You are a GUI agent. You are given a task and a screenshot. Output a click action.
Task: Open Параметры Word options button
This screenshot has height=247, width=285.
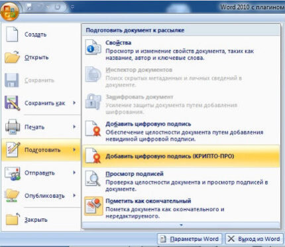coord(190,239)
